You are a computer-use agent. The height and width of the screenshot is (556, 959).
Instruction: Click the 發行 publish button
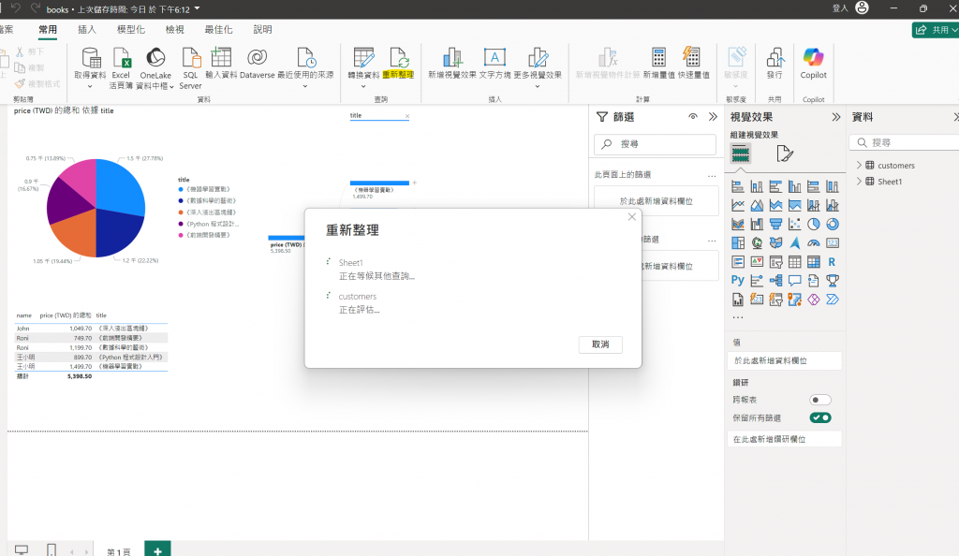coord(775,64)
